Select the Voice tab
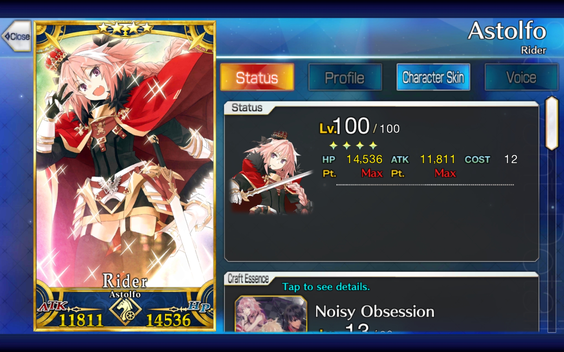 [521, 77]
